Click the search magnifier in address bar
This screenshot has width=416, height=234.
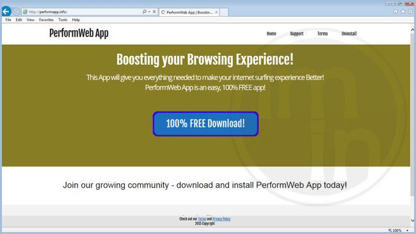145,12
